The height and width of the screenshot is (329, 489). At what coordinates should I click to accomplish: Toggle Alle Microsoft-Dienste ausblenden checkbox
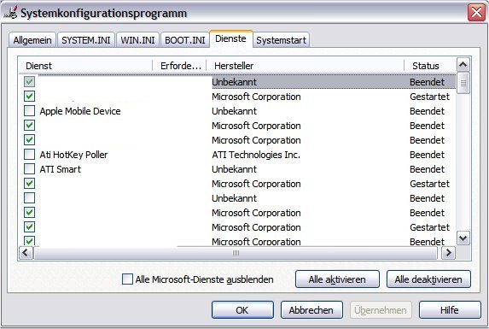pyautogui.click(x=127, y=279)
